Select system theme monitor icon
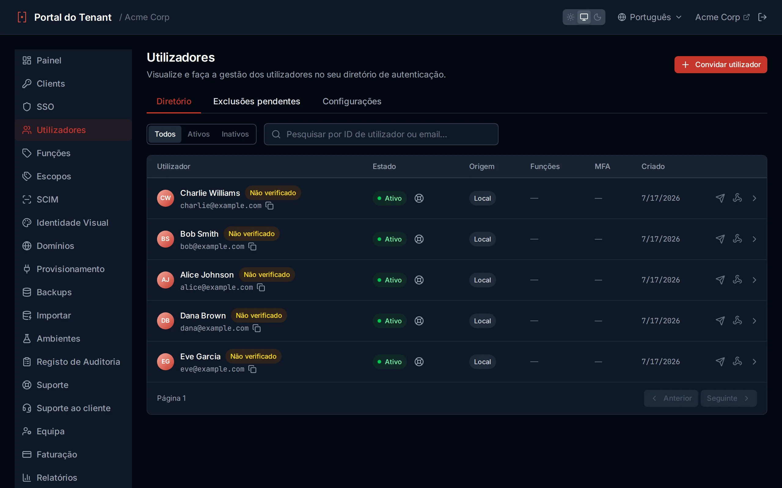This screenshot has height=488, width=782. tap(584, 17)
